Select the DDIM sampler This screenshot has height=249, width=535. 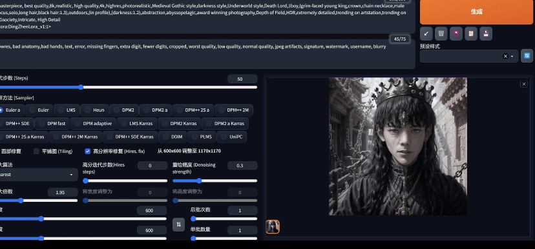coord(173,137)
